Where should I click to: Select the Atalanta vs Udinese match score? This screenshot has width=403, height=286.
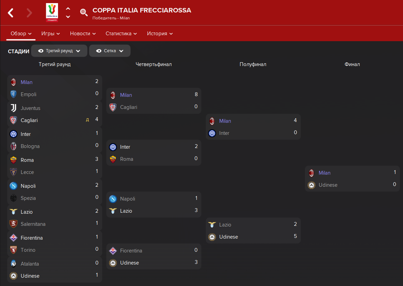coord(97,269)
